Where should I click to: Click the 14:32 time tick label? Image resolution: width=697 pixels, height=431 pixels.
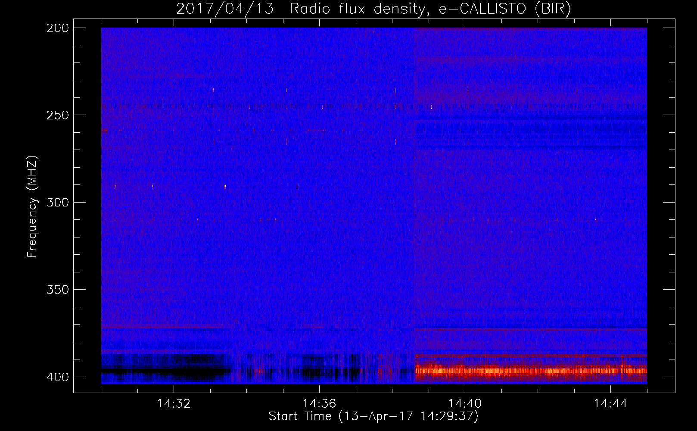click(x=174, y=404)
